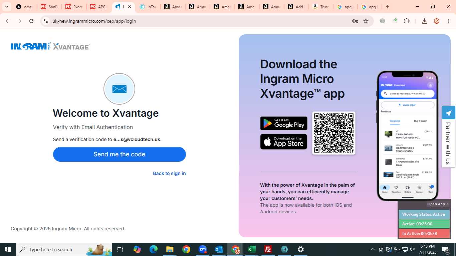
Task: Click the Ingram Micro Xvantage logo
Action: (x=50, y=46)
